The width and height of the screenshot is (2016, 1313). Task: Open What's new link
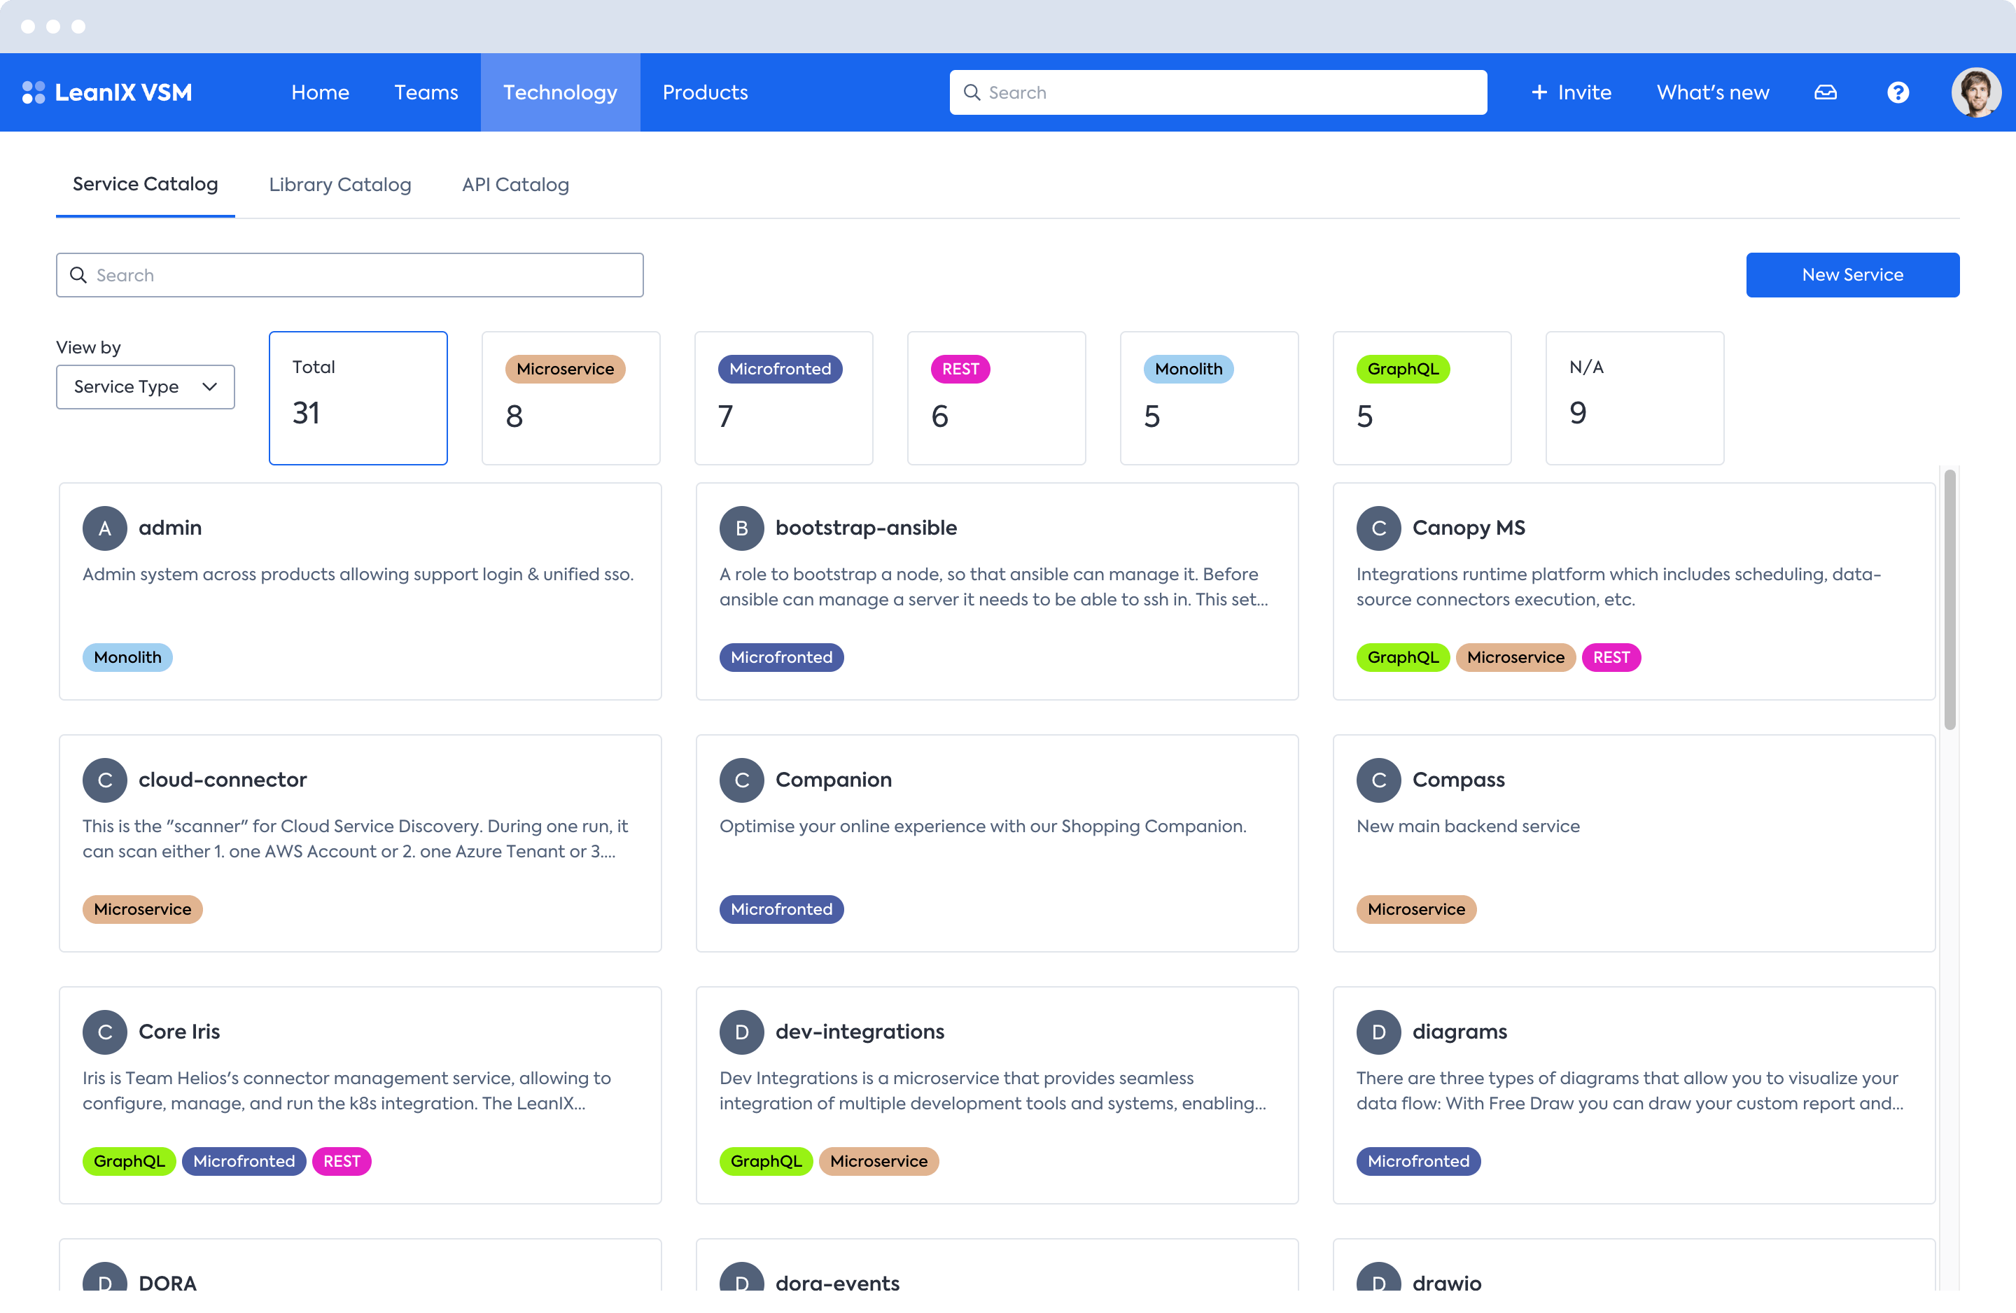1713,92
